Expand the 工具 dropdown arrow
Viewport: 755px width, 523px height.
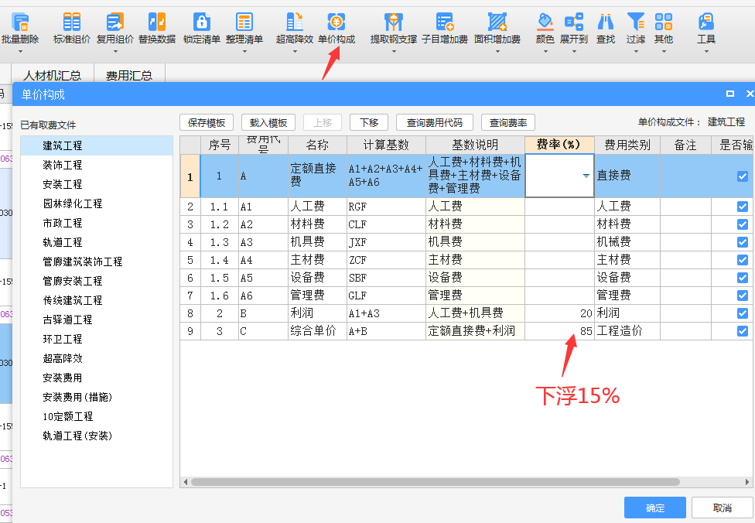coord(706,52)
